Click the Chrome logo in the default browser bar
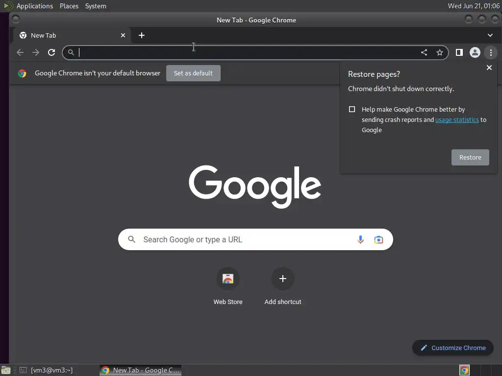Viewport: 502px width, 376px height. (22, 73)
